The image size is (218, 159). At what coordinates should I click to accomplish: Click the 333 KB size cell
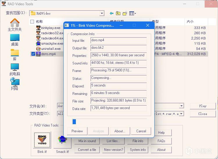200,28
